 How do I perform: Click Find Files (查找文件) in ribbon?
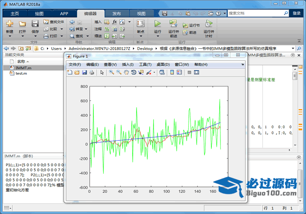(x=53, y=22)
